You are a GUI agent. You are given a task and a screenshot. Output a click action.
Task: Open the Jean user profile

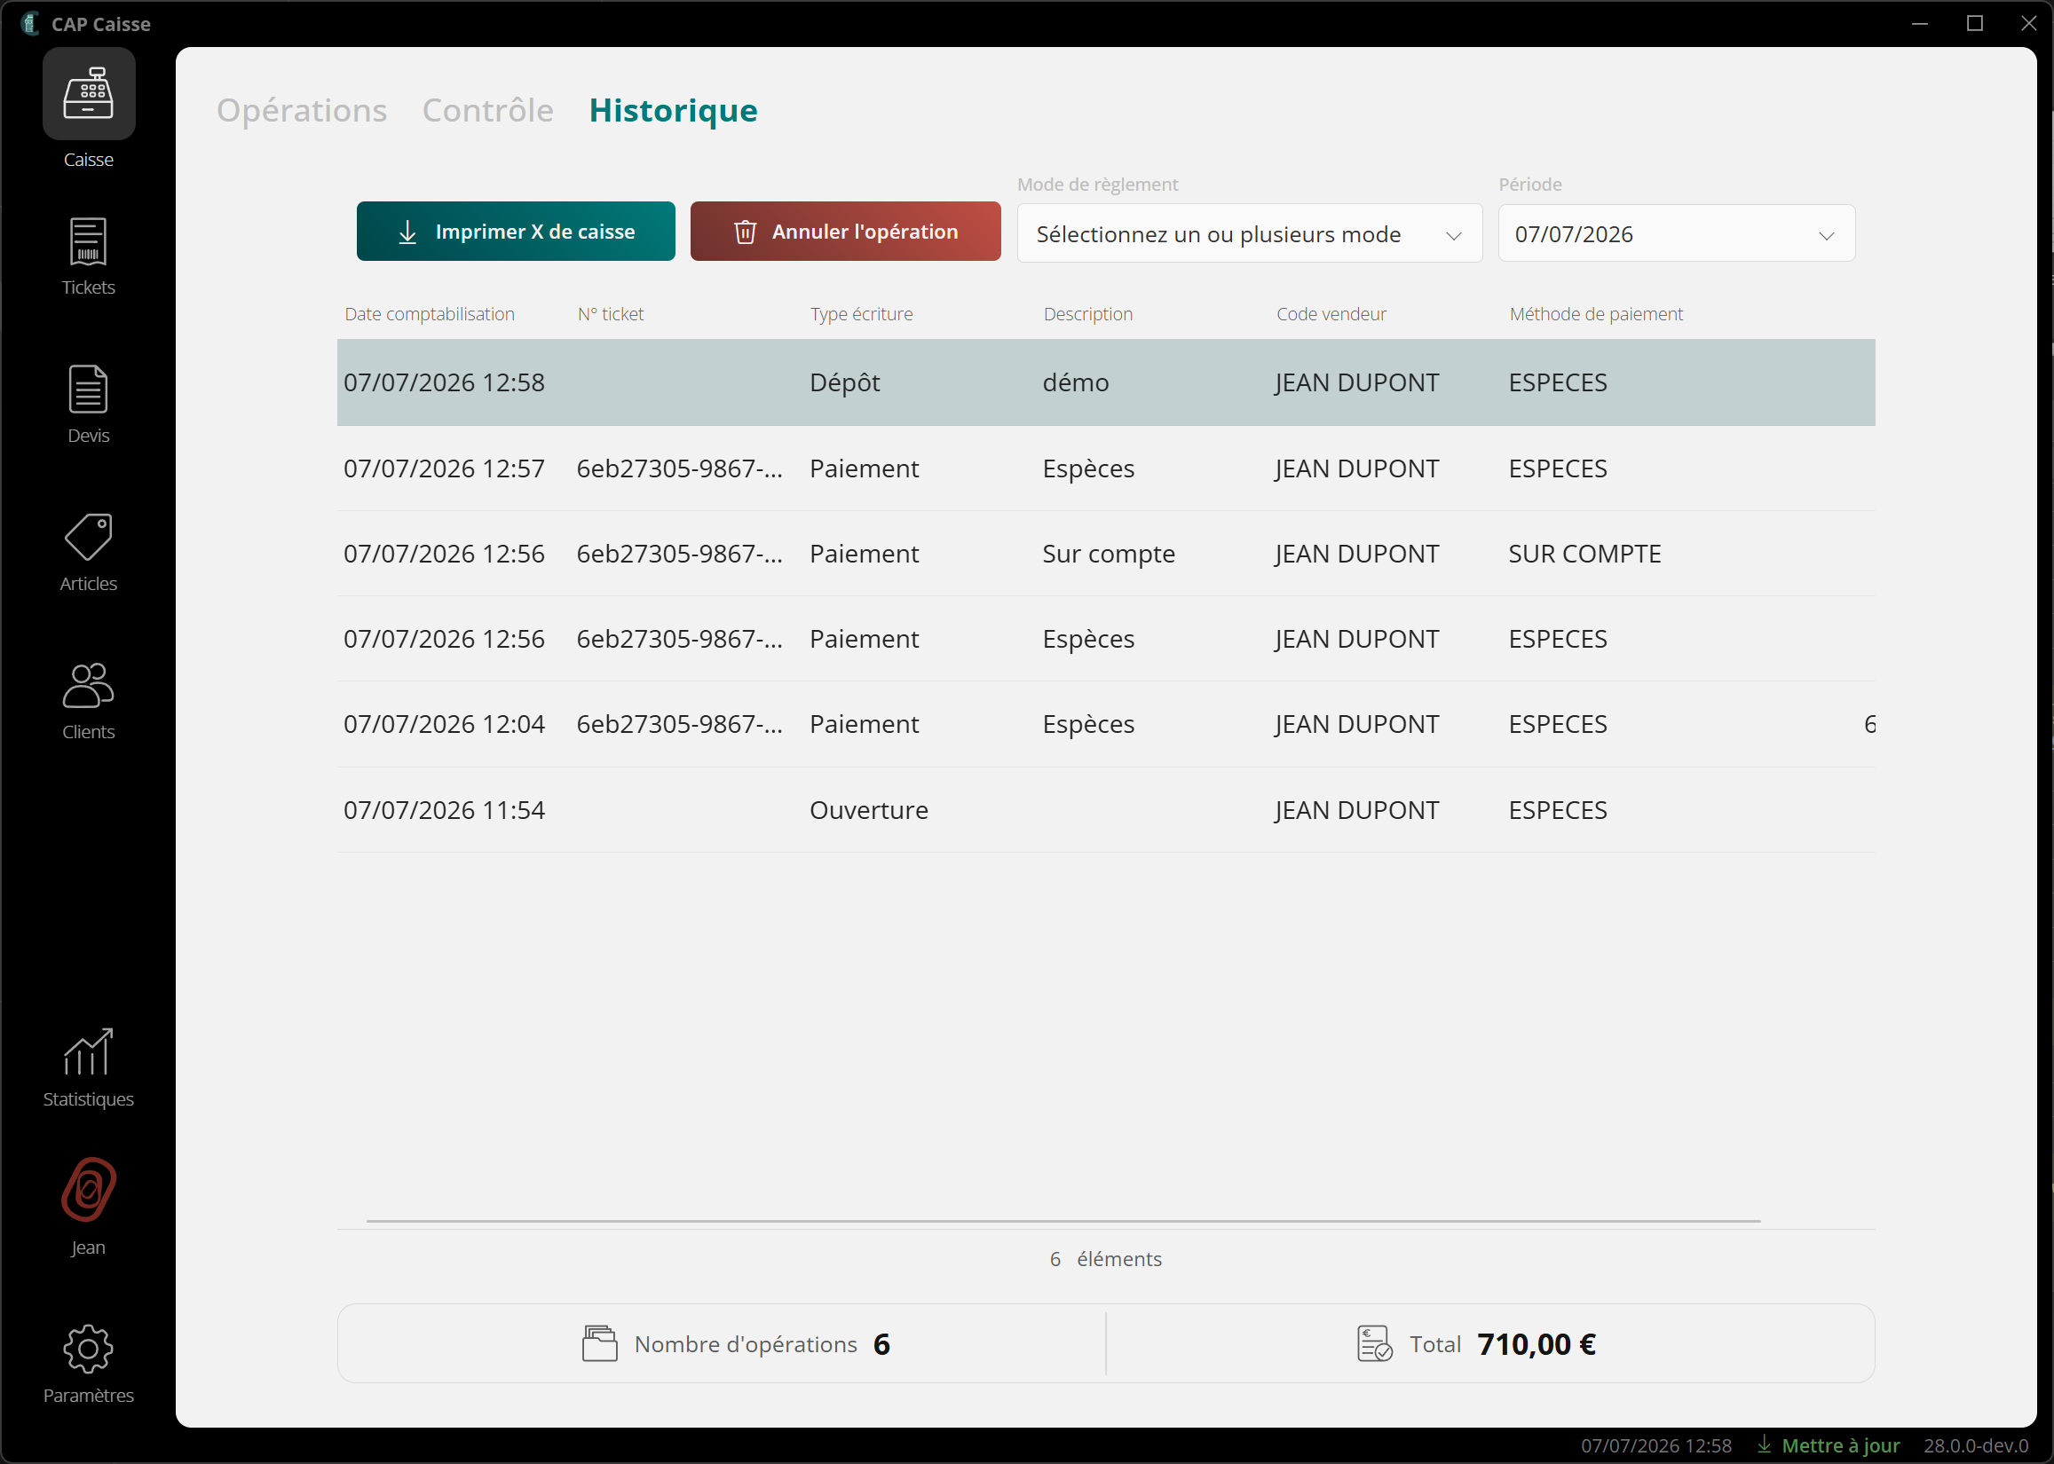tap(89, 1207)
